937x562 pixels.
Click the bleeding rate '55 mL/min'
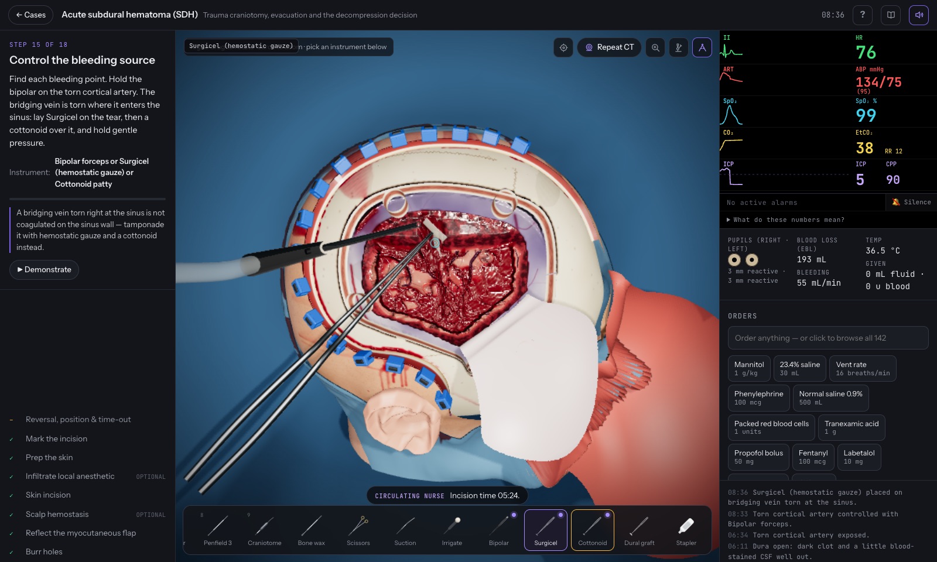point(819,283)
